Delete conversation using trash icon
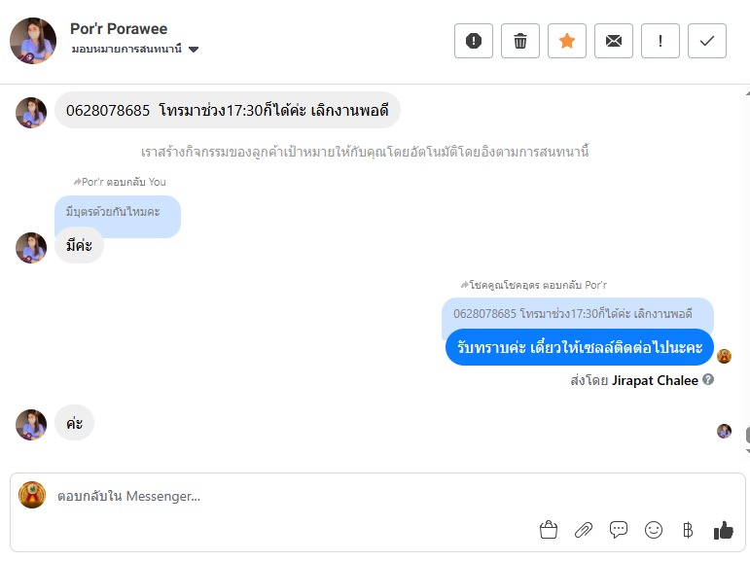Image resolution: width=750 pixels, height=561 pixels. [x=520, y=41]
